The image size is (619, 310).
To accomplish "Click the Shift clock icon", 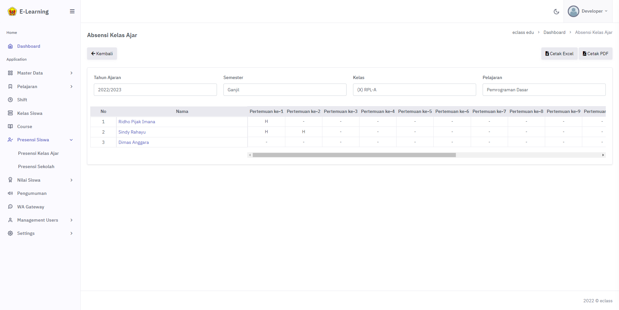I will tap(10, 100).
